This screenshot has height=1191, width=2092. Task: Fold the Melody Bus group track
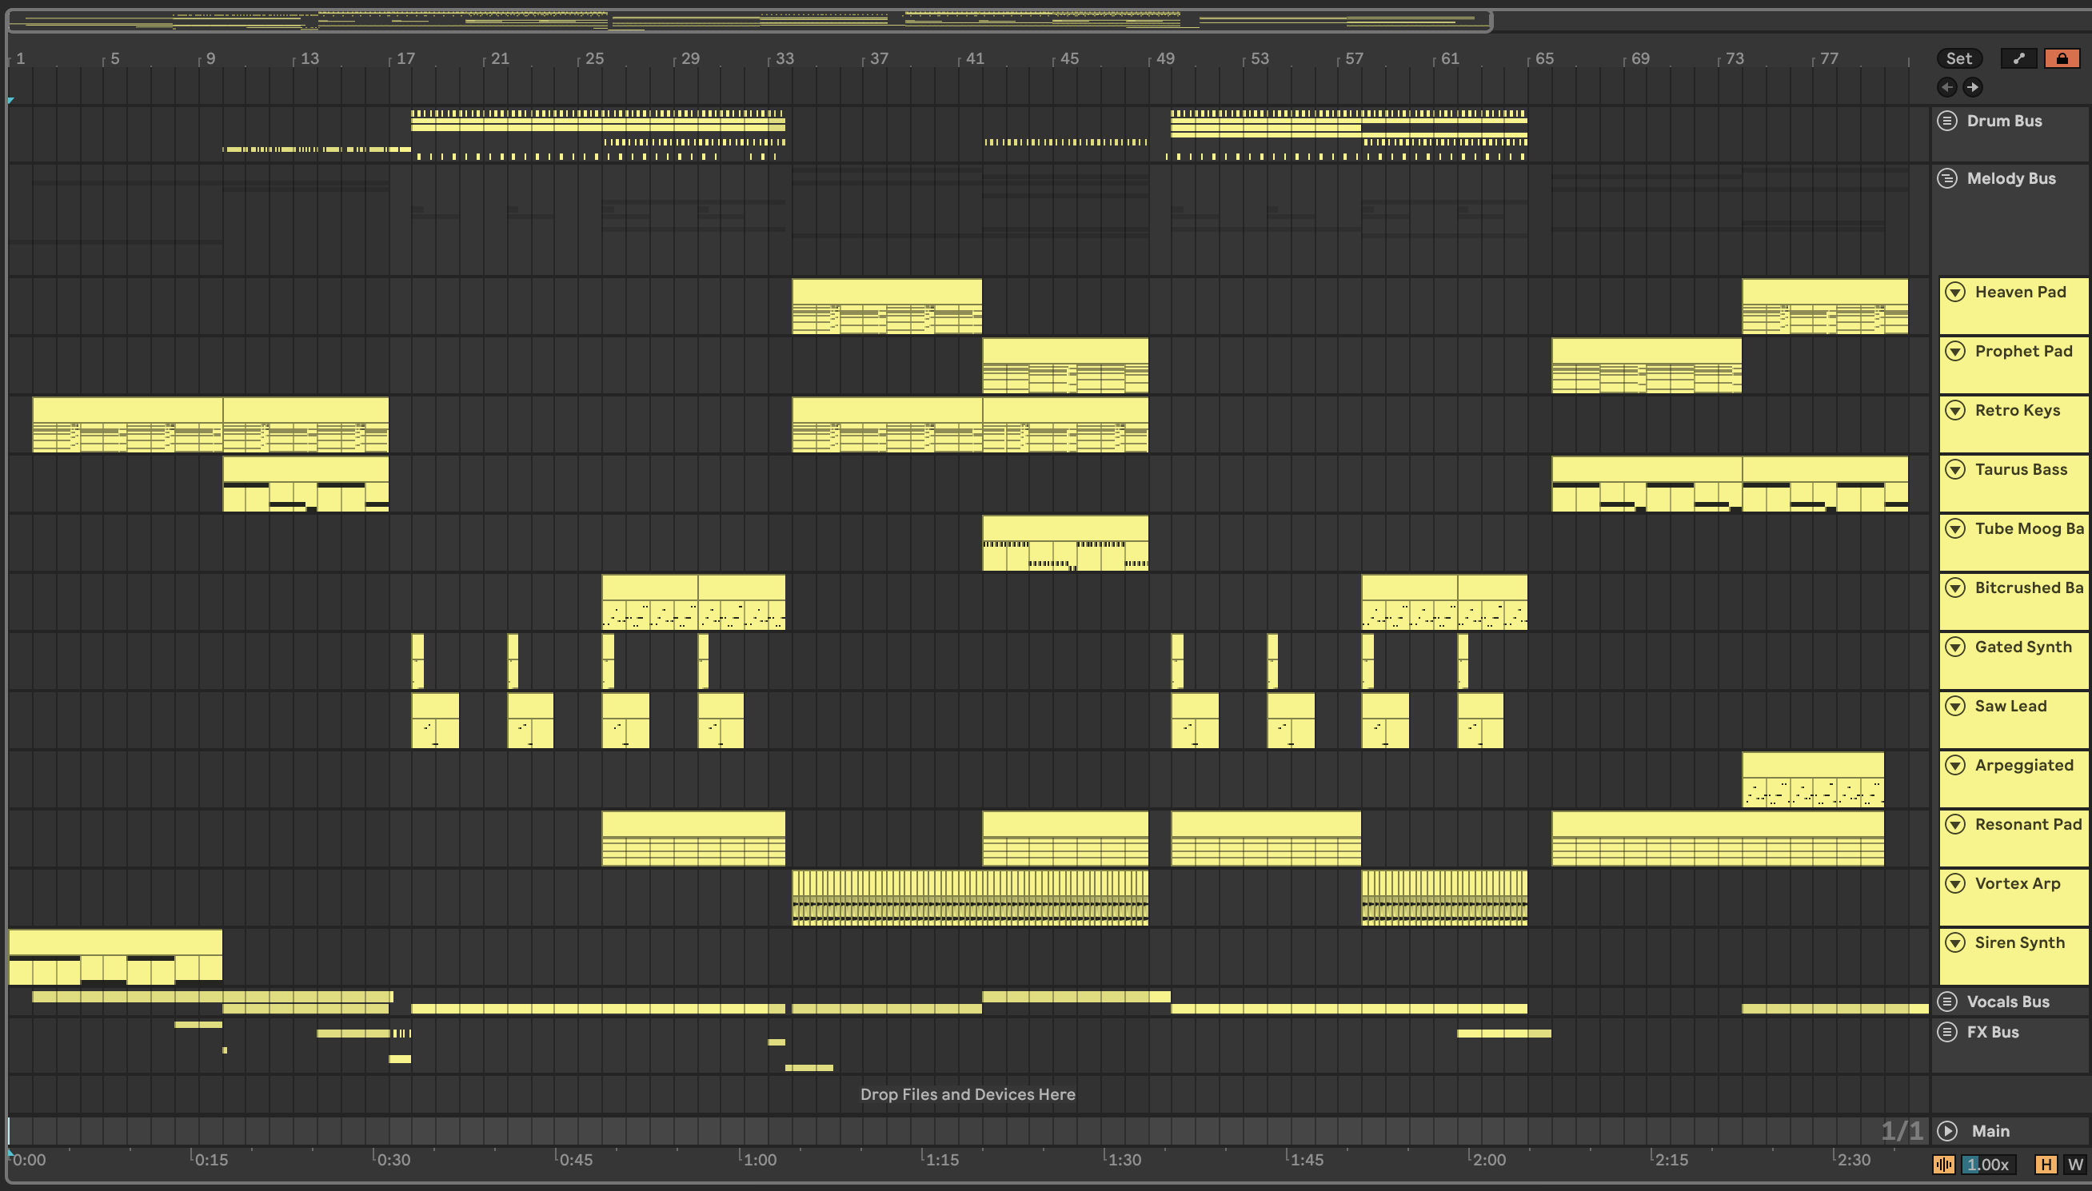coord(1947,178)
